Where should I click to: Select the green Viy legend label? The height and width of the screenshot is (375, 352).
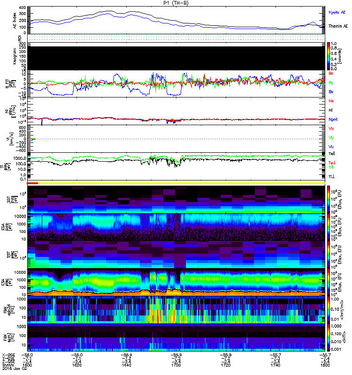(331, 138)
